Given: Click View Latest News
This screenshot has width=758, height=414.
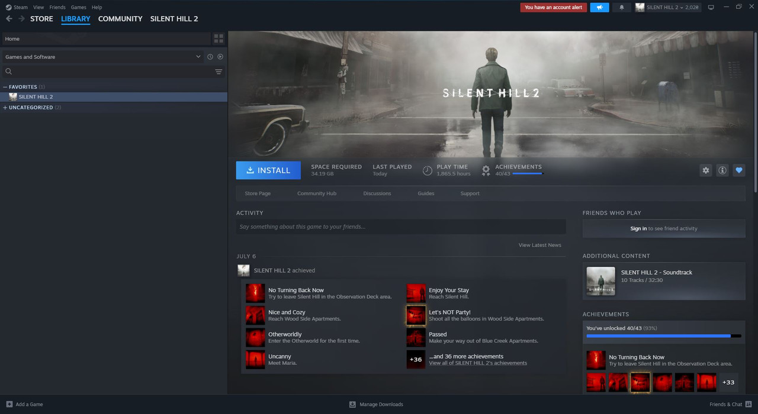Looking at the screenshot, I should 540,245.
